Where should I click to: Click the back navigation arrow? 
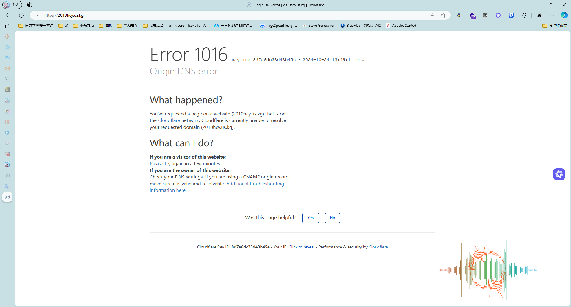click(8, 15)
